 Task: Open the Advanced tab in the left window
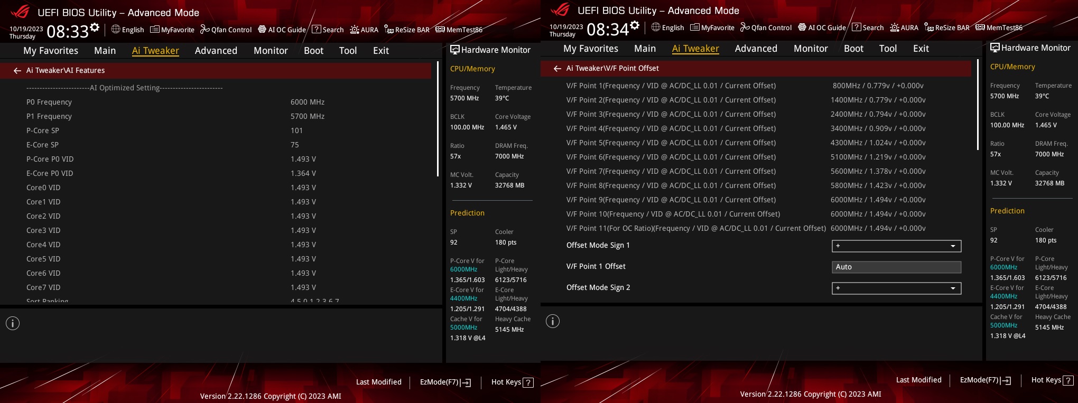pos(216,51)
